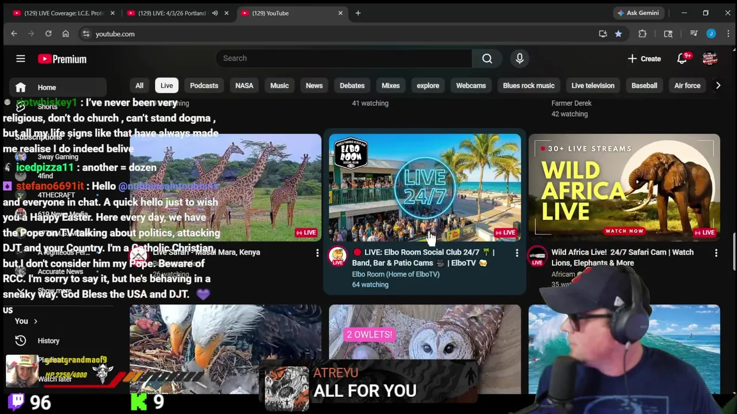This screenshot has height=414, width=737.
Task: Open the browser extensions puzzle icon
Action: [x=643, y=34]
